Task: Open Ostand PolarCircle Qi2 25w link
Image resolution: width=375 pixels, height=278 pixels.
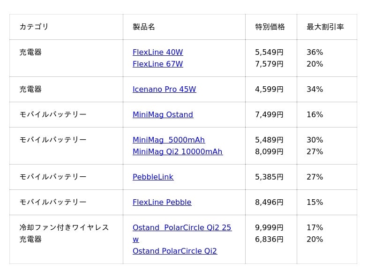Action: point(182,228)
